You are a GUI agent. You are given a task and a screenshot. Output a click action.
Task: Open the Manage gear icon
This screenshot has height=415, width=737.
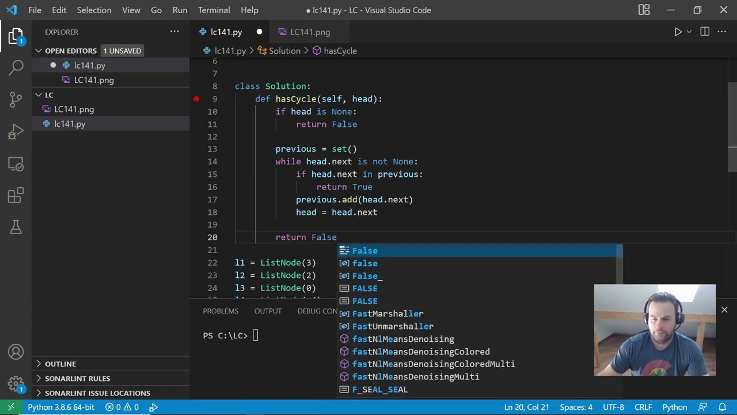click(16, 384)
